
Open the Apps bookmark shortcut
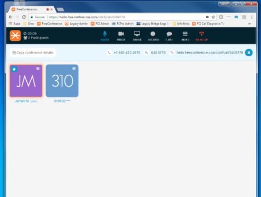(x=14, y=23)
